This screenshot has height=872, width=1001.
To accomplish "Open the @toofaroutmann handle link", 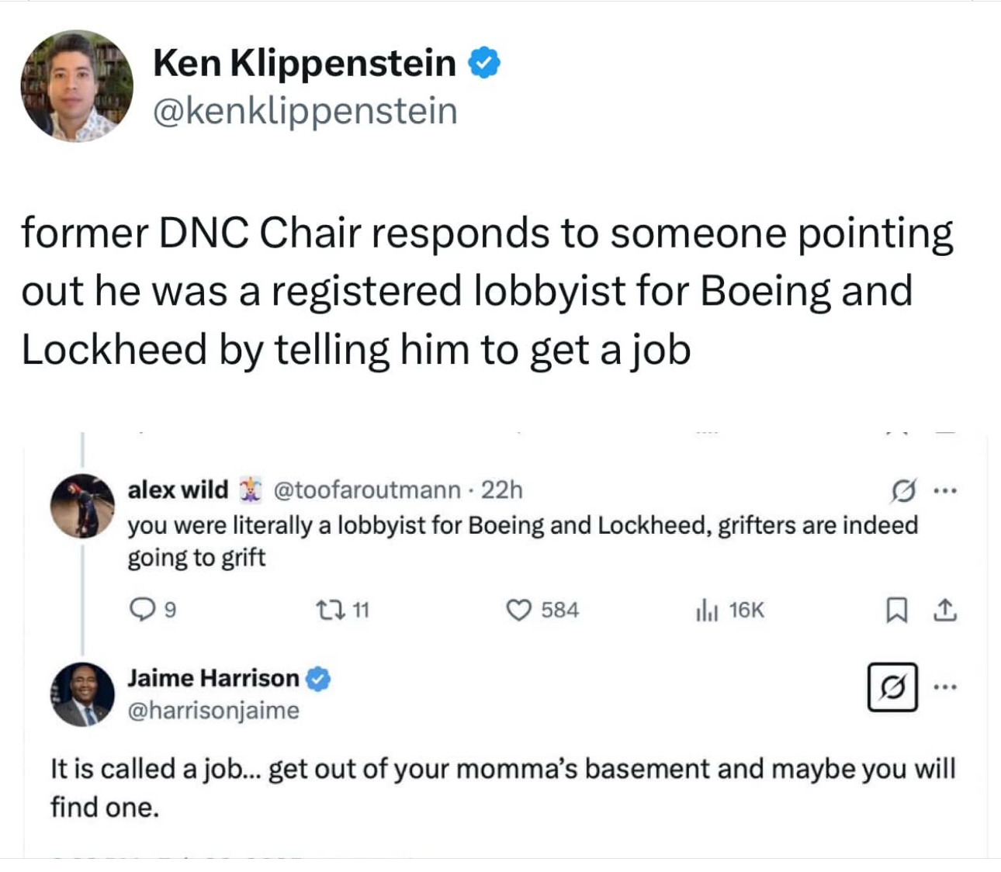I will (x=367, y=490).
